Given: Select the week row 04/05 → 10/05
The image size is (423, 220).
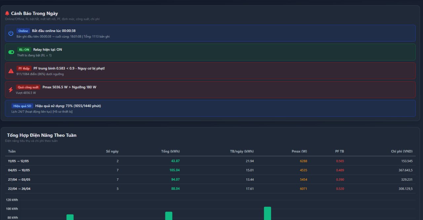Looking at the screenshot, I should 210,170.
